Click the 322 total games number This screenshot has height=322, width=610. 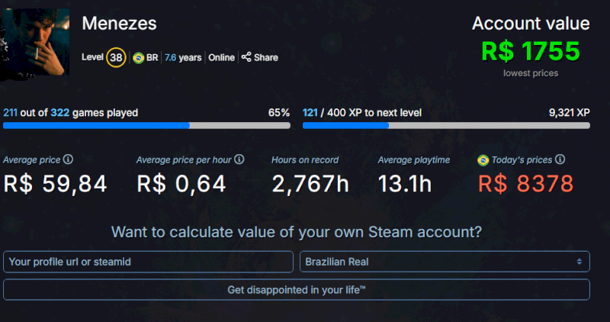59,113
